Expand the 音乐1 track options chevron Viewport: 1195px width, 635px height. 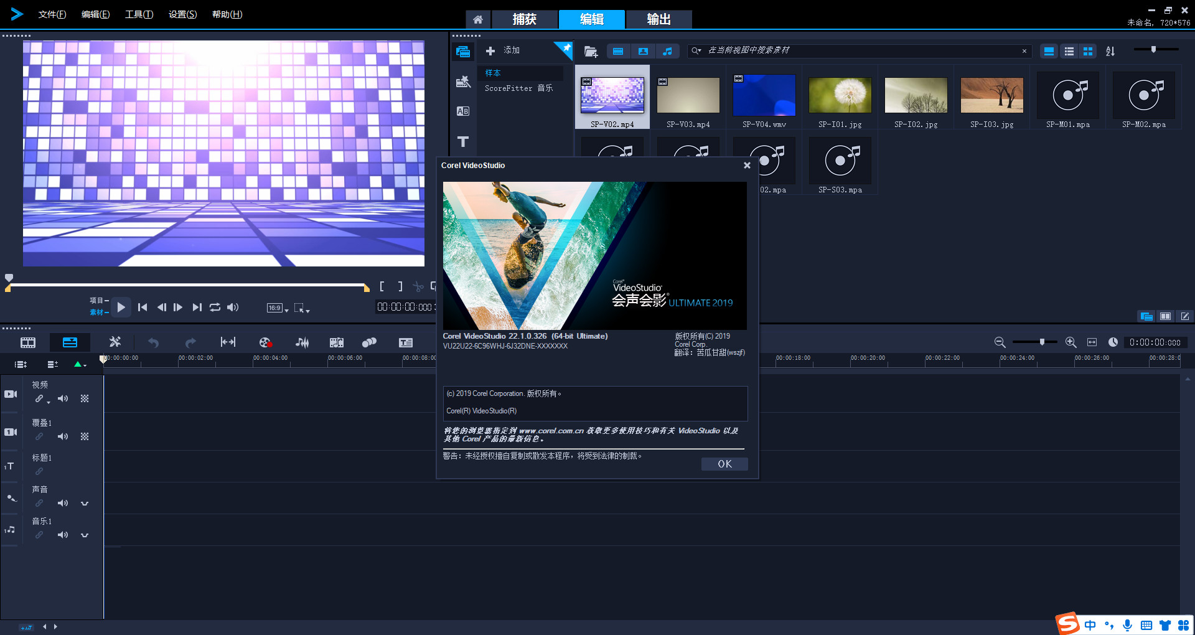pos(85,535)
